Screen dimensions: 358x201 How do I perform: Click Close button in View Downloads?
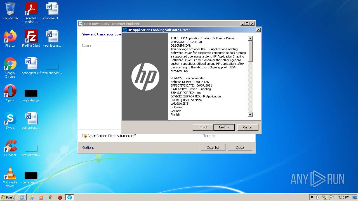click(240, 147)
